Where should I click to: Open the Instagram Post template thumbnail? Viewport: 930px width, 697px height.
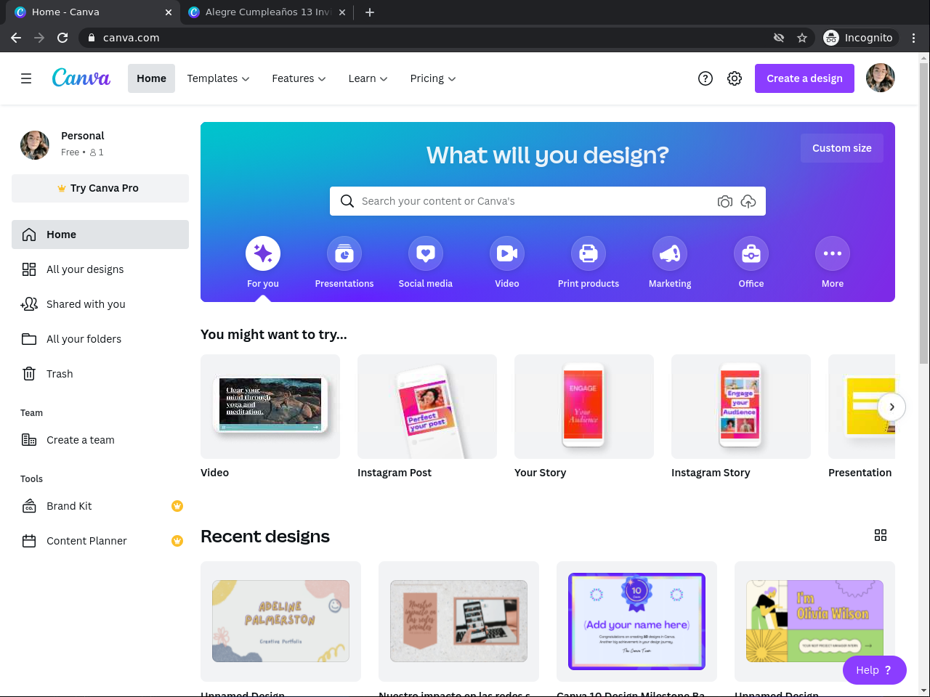click(427, 407)
